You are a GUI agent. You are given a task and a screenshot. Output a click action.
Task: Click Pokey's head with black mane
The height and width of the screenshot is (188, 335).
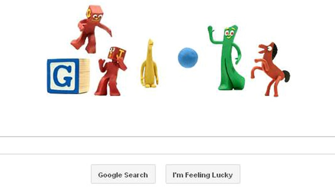[x=268, y=49]
